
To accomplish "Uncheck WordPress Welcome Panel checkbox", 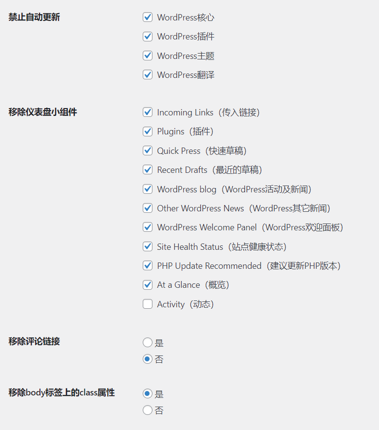I will pyautogui.click(x=148, y=227).
